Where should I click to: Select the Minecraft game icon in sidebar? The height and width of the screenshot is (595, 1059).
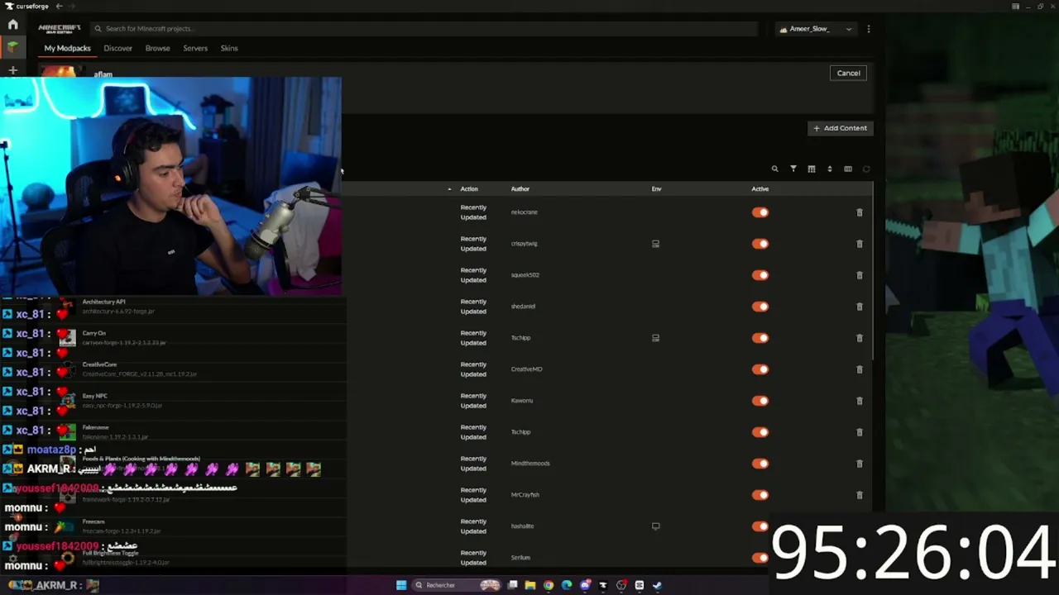tap(12, 48)
